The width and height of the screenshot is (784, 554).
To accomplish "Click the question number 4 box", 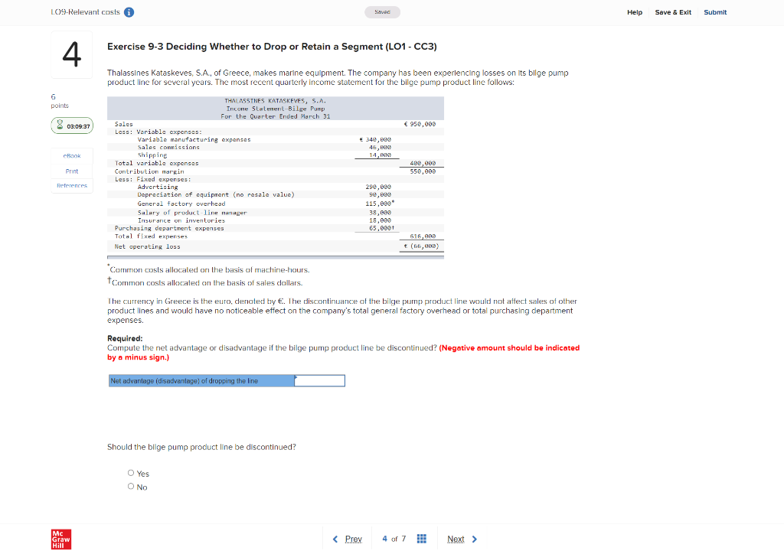I will (71, 54).
